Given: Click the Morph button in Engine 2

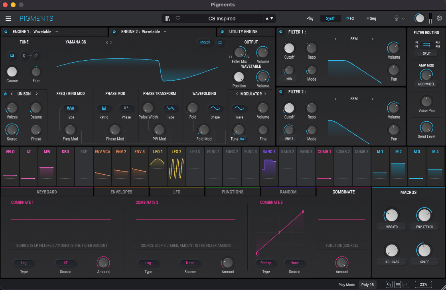Looking at the screenshot, I should 205,42.
